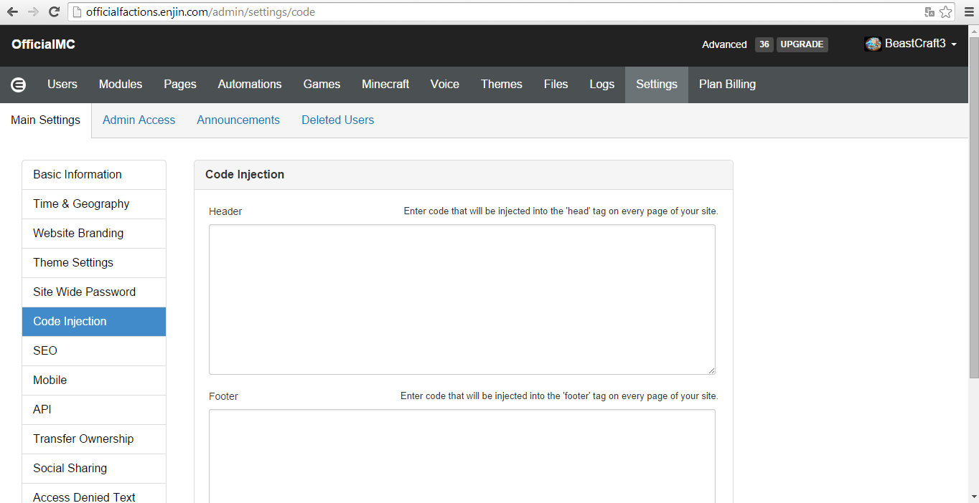Click the OfficialMC site title
This screenshot has width=979, height=503.
tap(43, 44)
